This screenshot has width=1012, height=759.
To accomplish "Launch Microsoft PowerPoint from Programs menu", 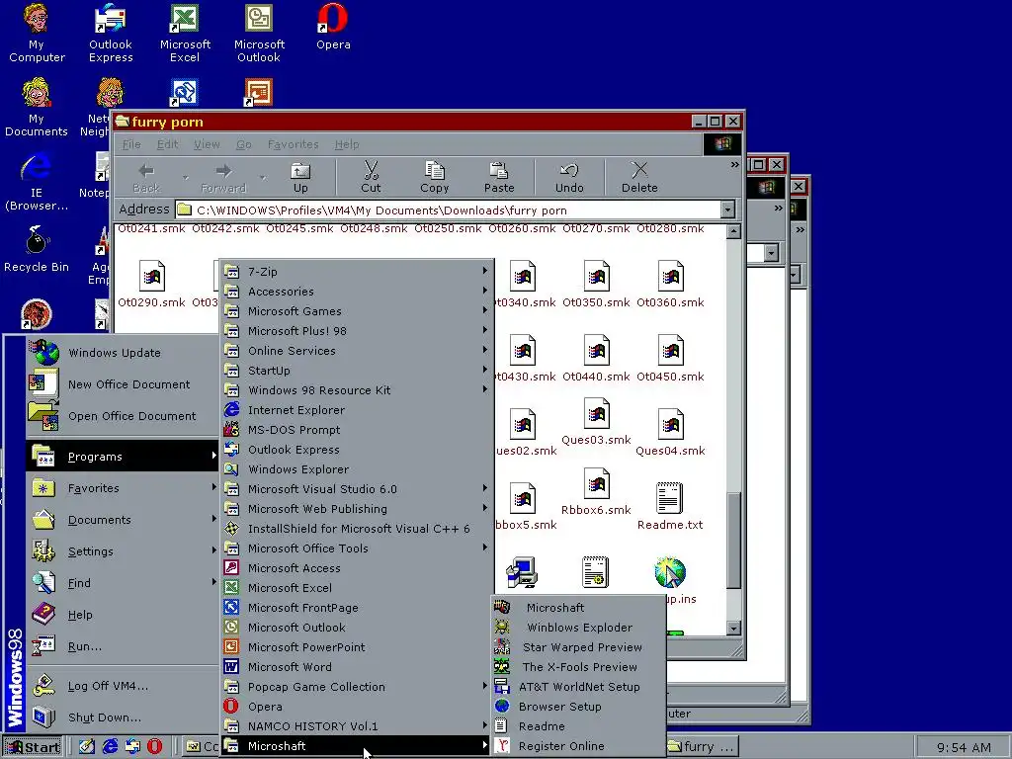I will pyautogui.click(x=357, y=647).
